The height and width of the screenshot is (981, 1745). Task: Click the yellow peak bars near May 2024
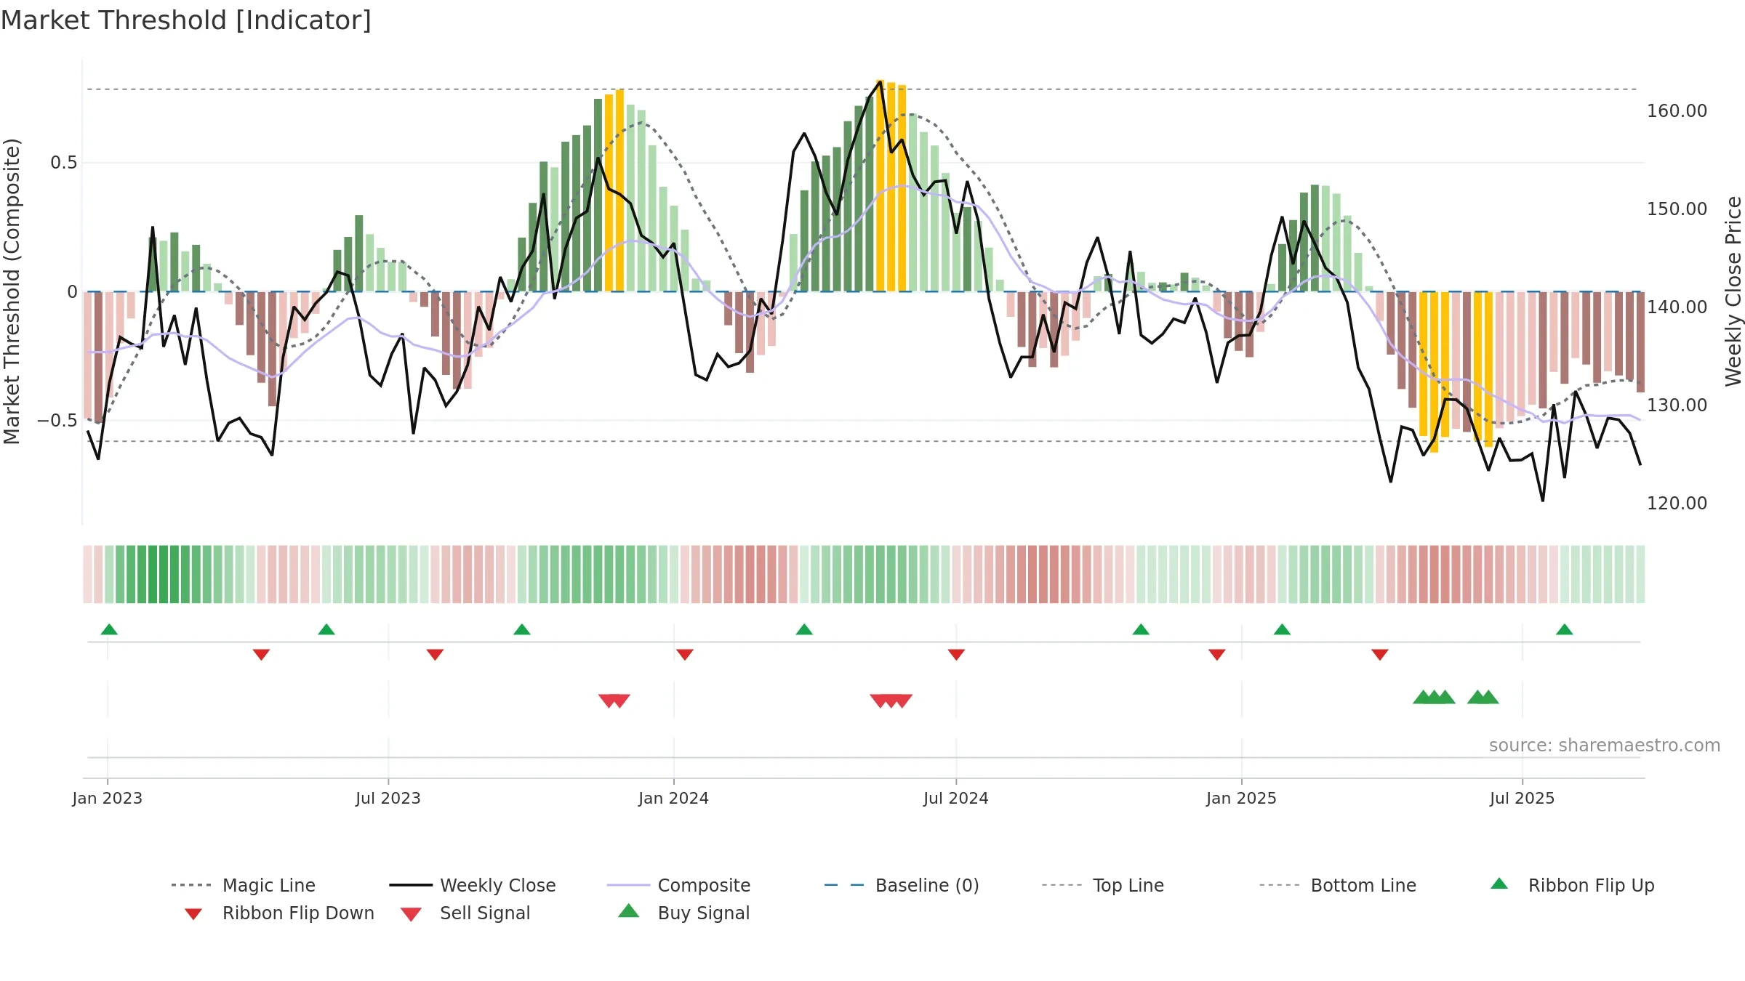(891, 186)
